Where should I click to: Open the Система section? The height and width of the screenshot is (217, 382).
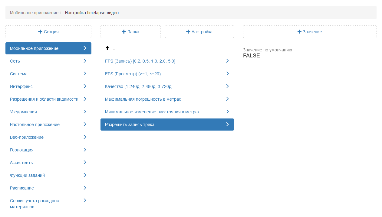[19, 74]
